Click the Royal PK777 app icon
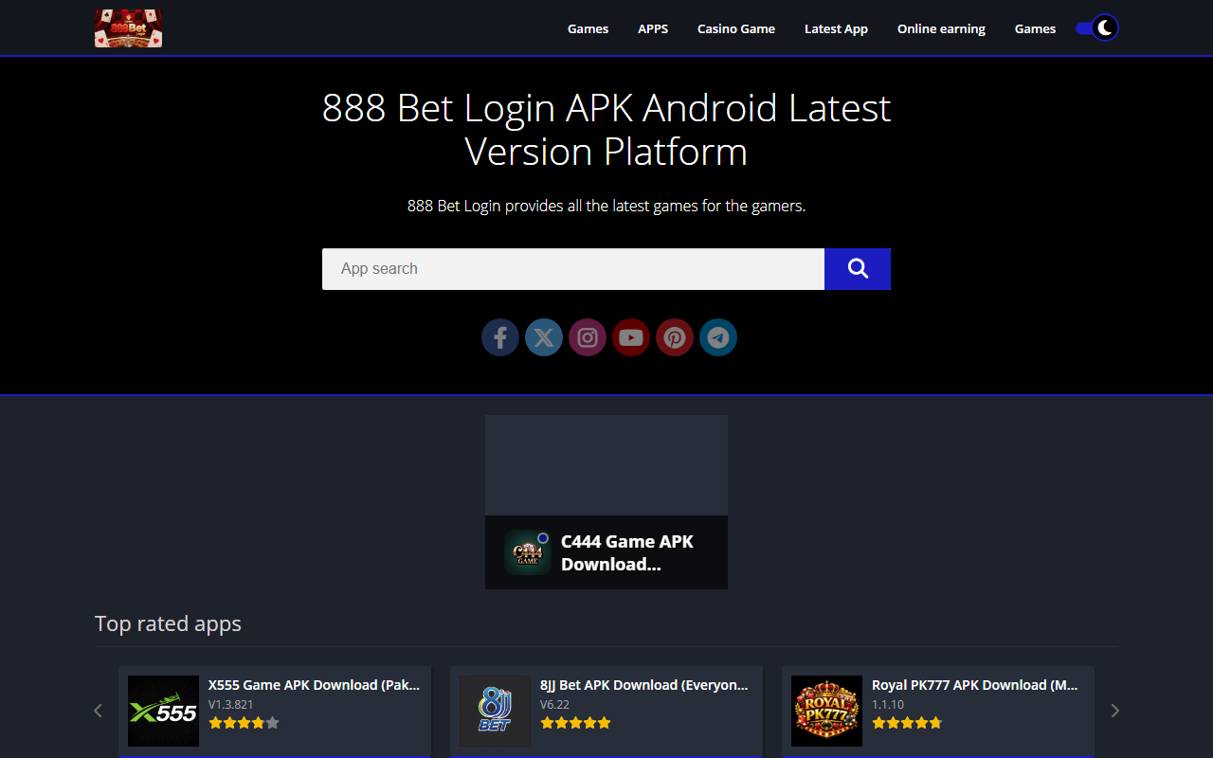This screenshot has height=758, width=1213. click(x=826, y=711)
